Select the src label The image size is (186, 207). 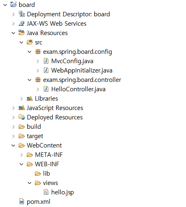click(x=39, y=42)
